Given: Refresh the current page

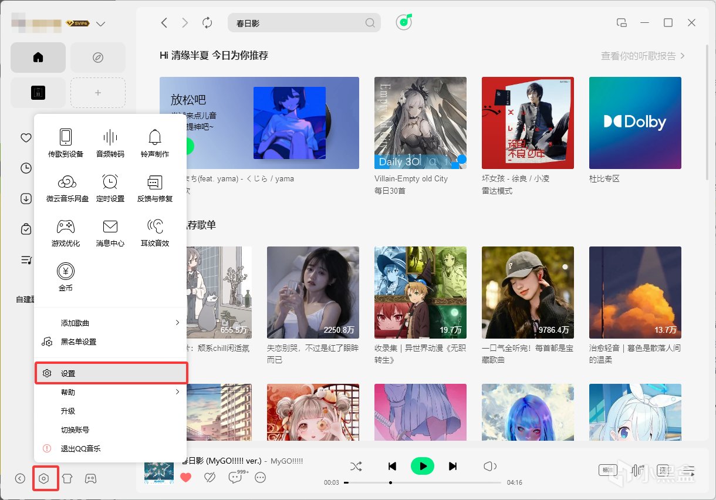Looking at the screenshot, I should pyautogui.click(x=207, y=23).
